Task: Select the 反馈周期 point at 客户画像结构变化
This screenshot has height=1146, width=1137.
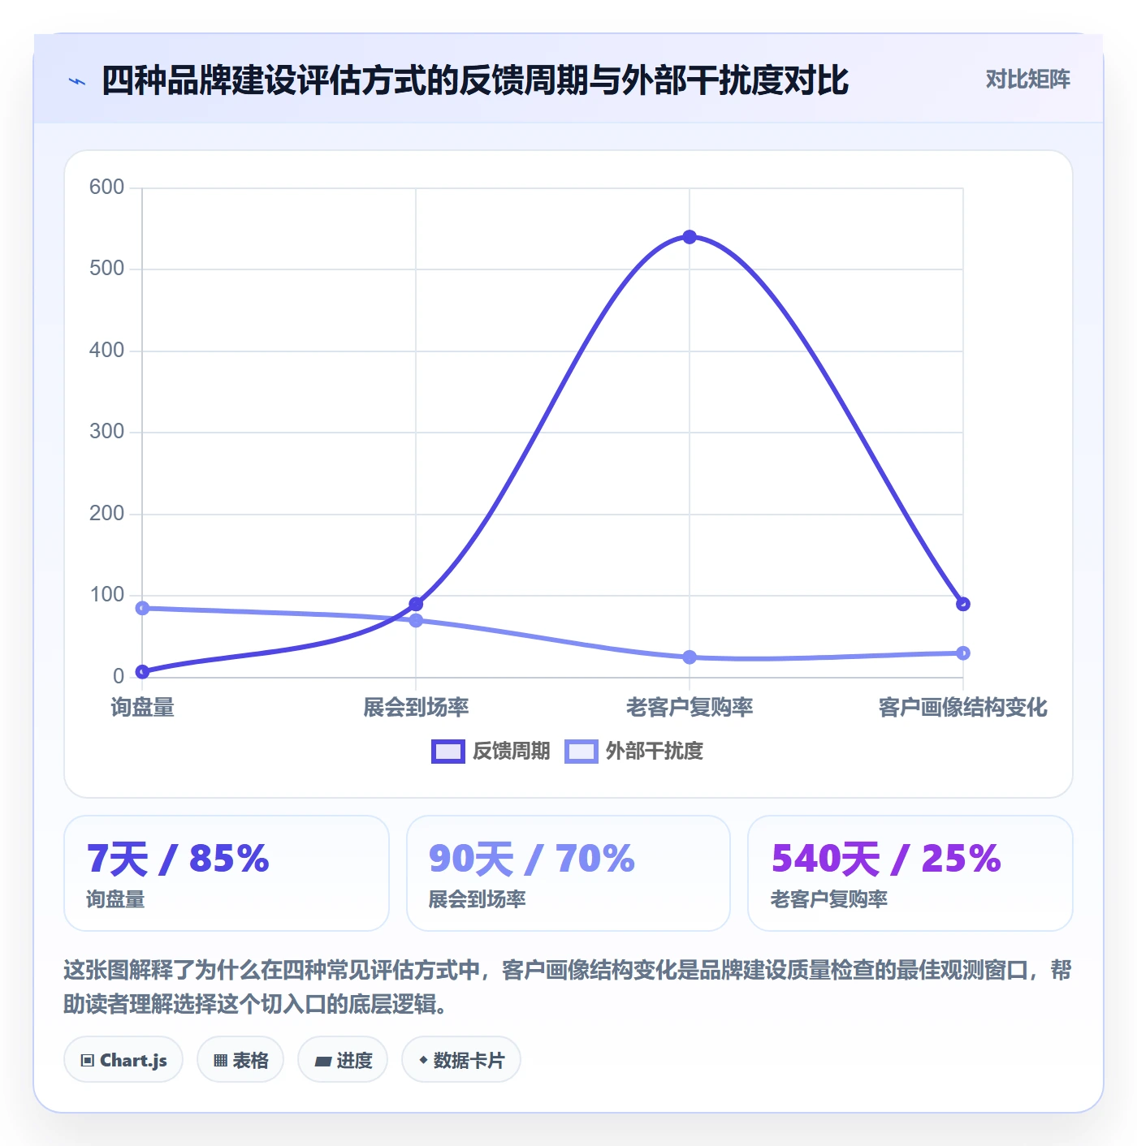Action: [963, 604]
